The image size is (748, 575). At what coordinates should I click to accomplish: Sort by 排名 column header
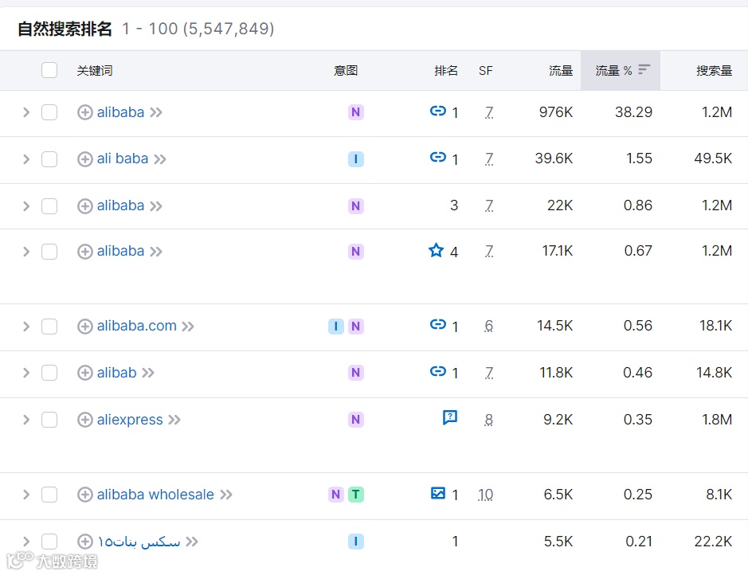446,71
